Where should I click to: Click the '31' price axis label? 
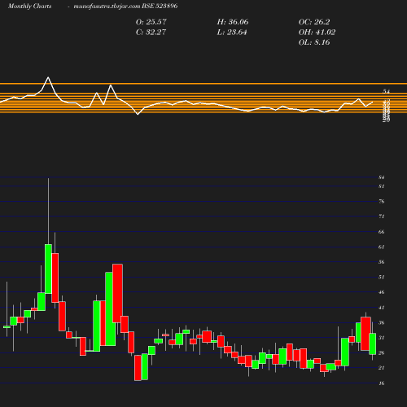(382, 338)
